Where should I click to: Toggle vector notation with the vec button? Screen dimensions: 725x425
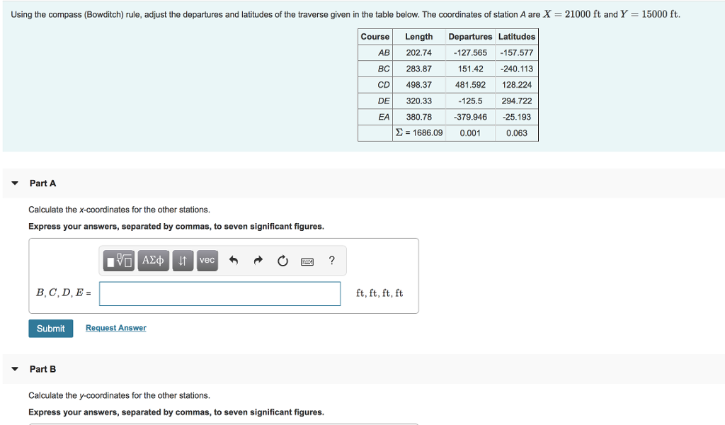click(207, 261)
